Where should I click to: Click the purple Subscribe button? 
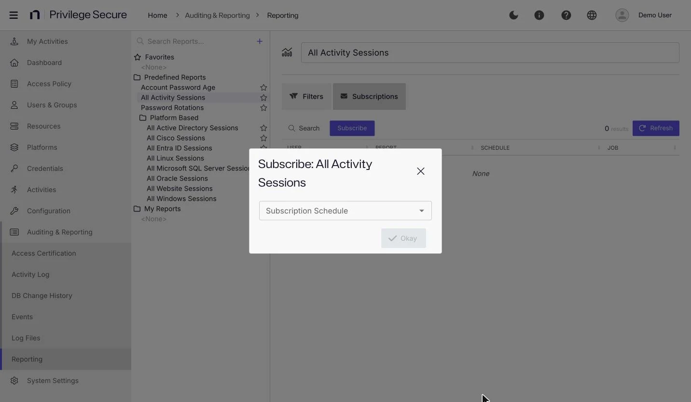click(352, 128)
